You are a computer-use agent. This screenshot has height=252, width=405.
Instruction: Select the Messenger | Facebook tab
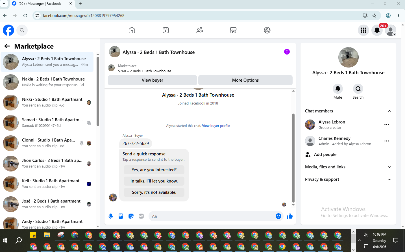(42, 4)
